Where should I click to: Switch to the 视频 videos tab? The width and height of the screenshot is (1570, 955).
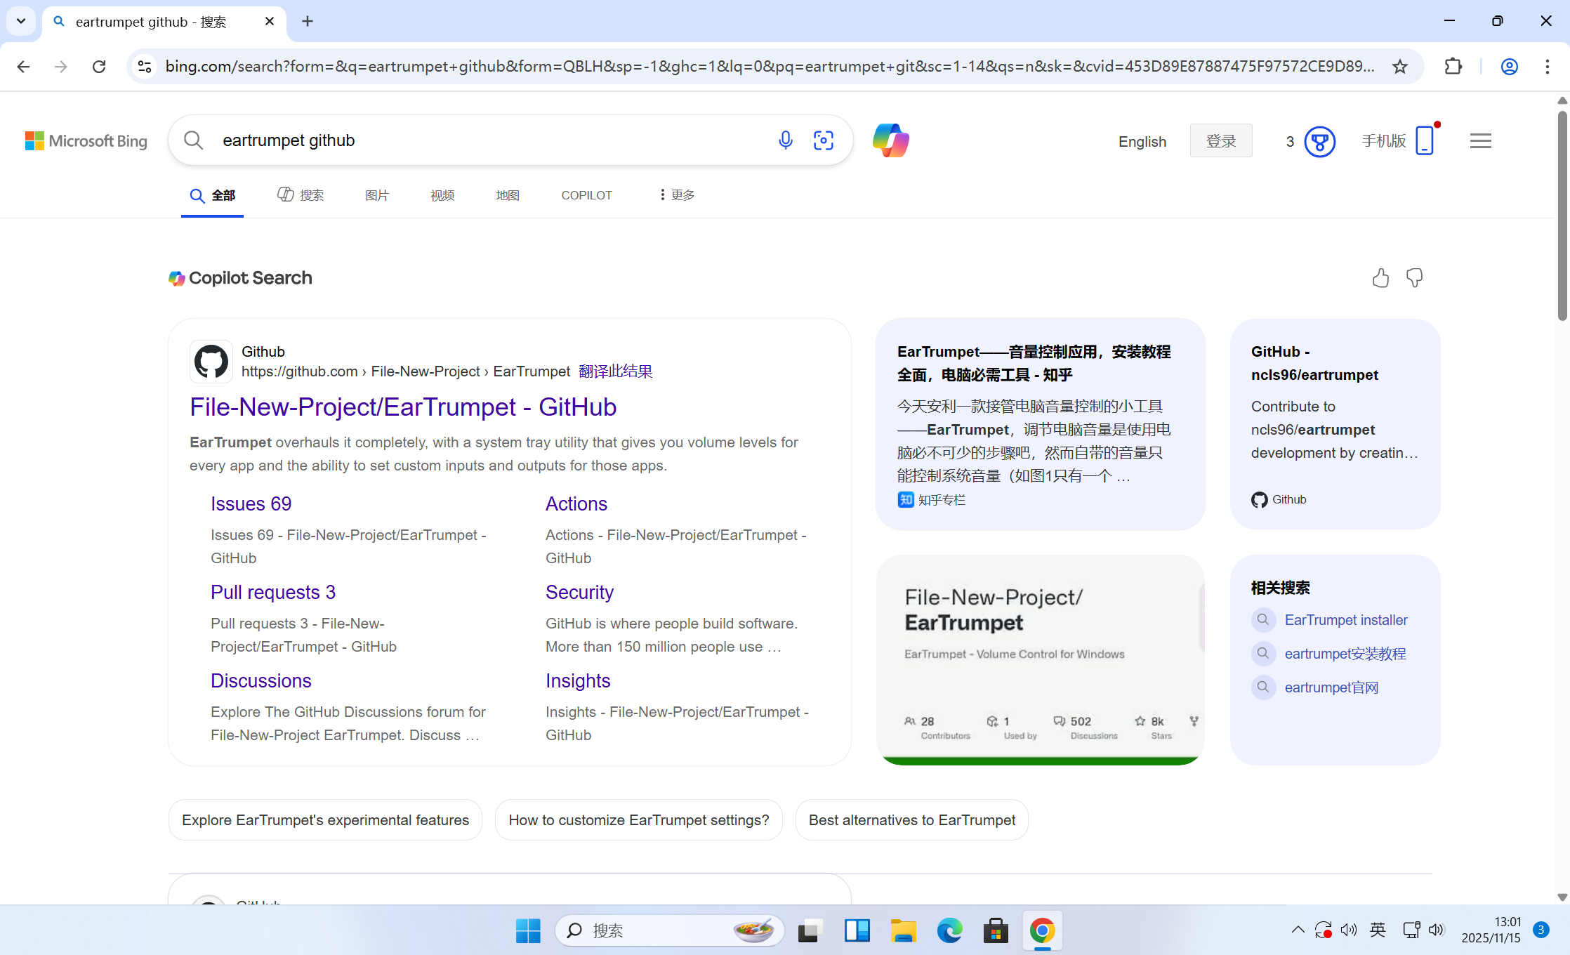point(442,195)
